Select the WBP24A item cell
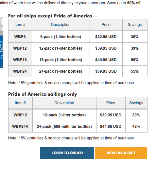 click(20, 127)
